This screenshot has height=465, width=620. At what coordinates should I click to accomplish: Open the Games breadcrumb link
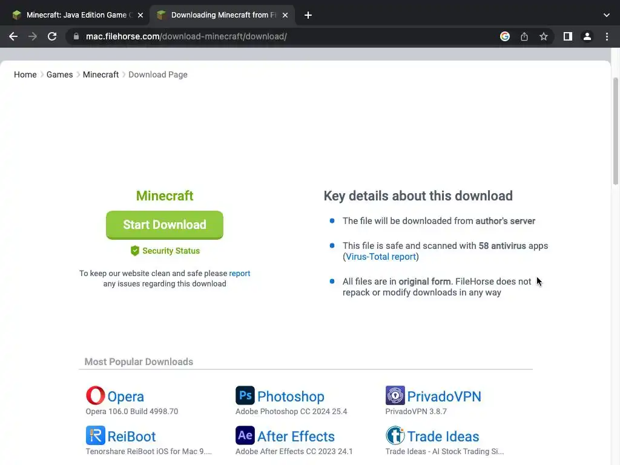click(x=60, y=74)
